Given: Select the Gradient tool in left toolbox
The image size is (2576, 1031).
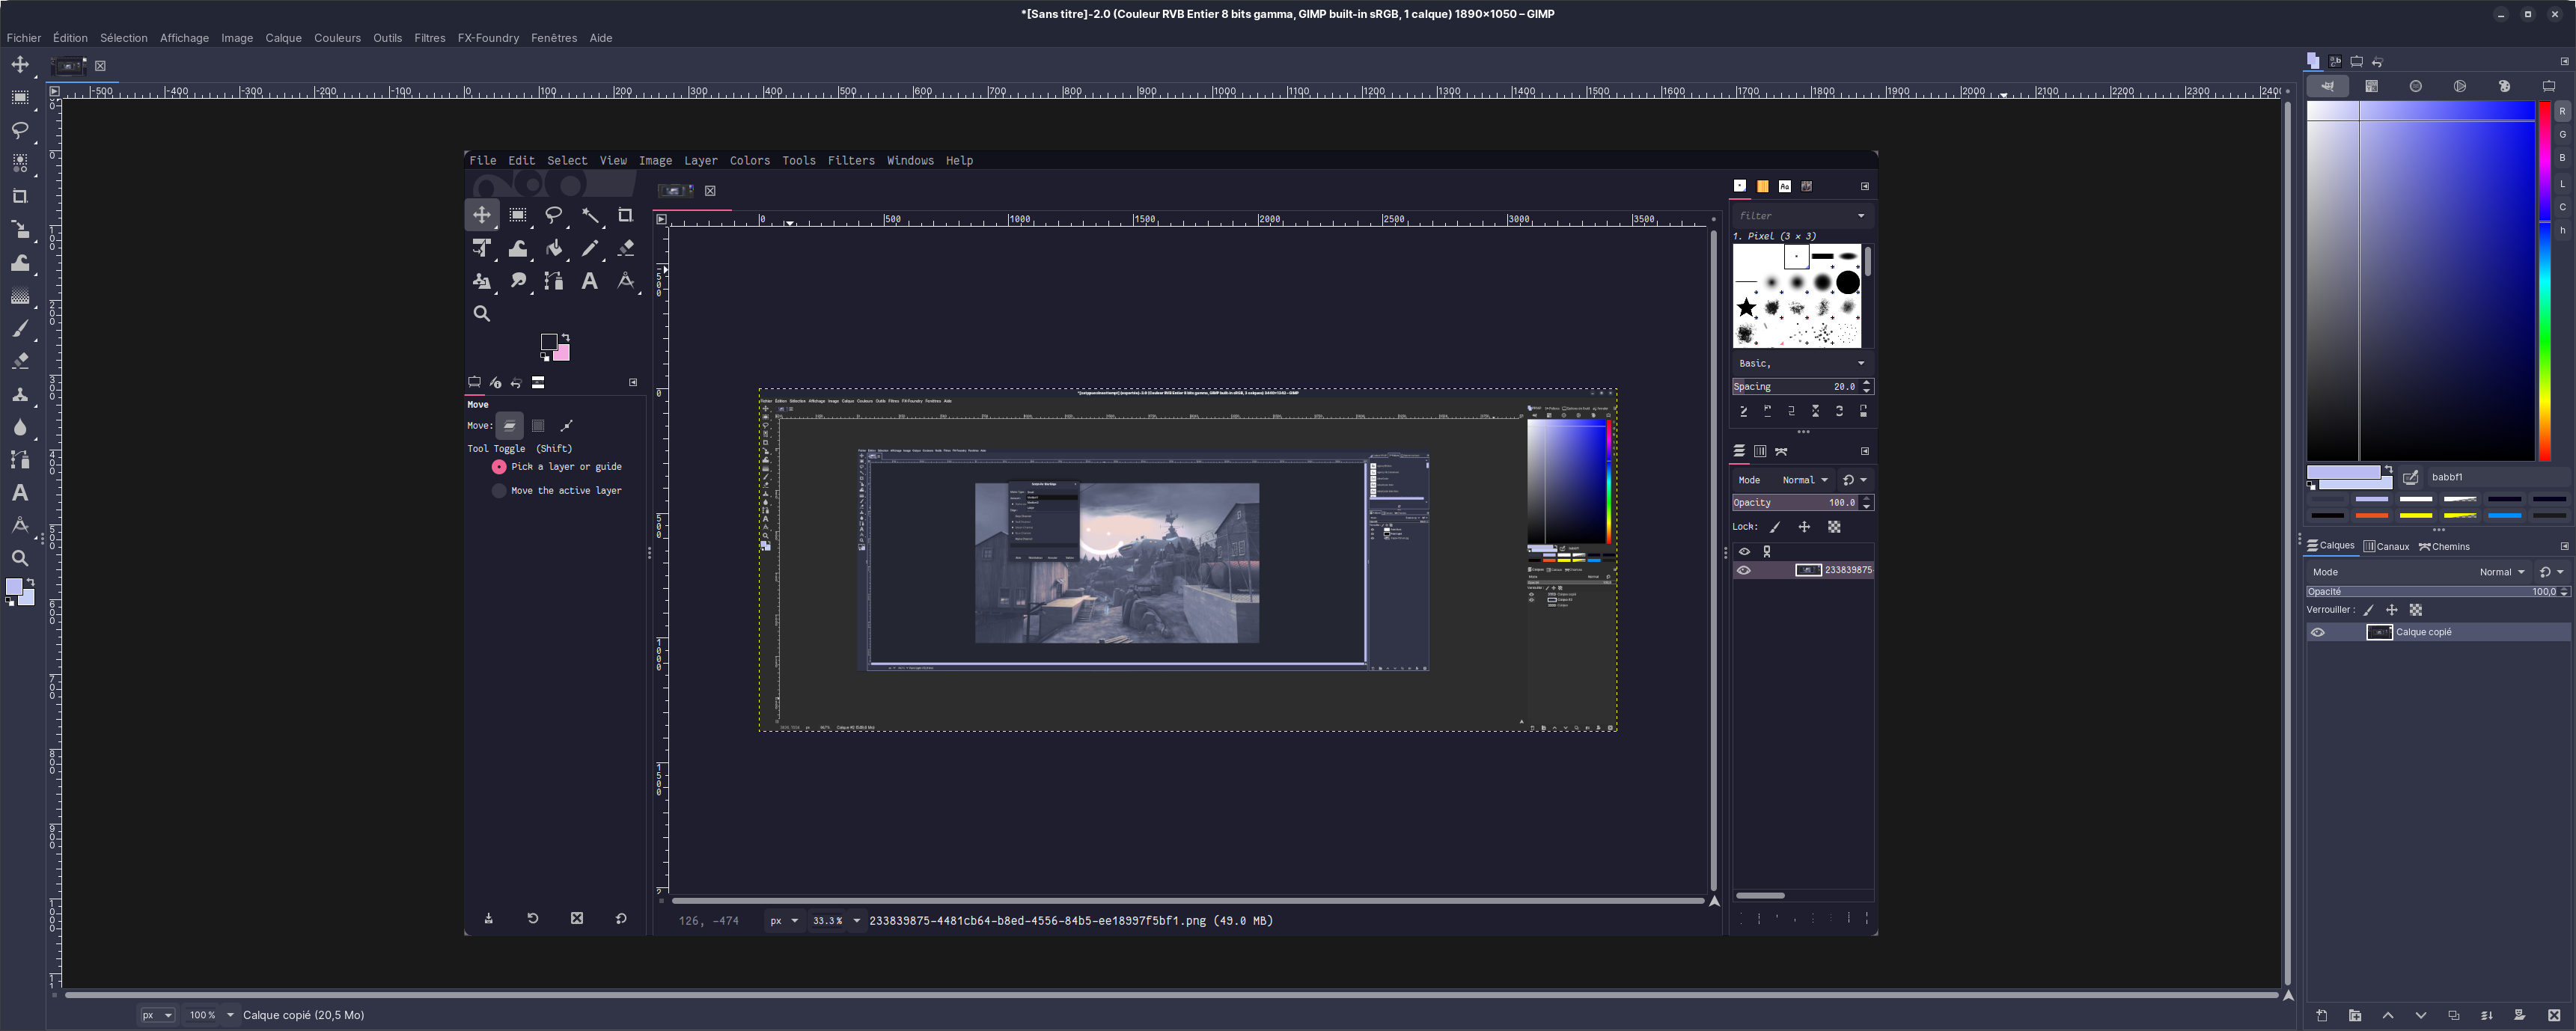Looking at the screenshot, I should tap(20, 296).
